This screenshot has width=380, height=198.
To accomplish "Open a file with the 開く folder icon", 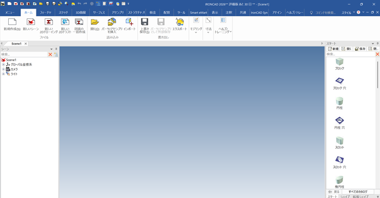I will [x=95, y=22].
